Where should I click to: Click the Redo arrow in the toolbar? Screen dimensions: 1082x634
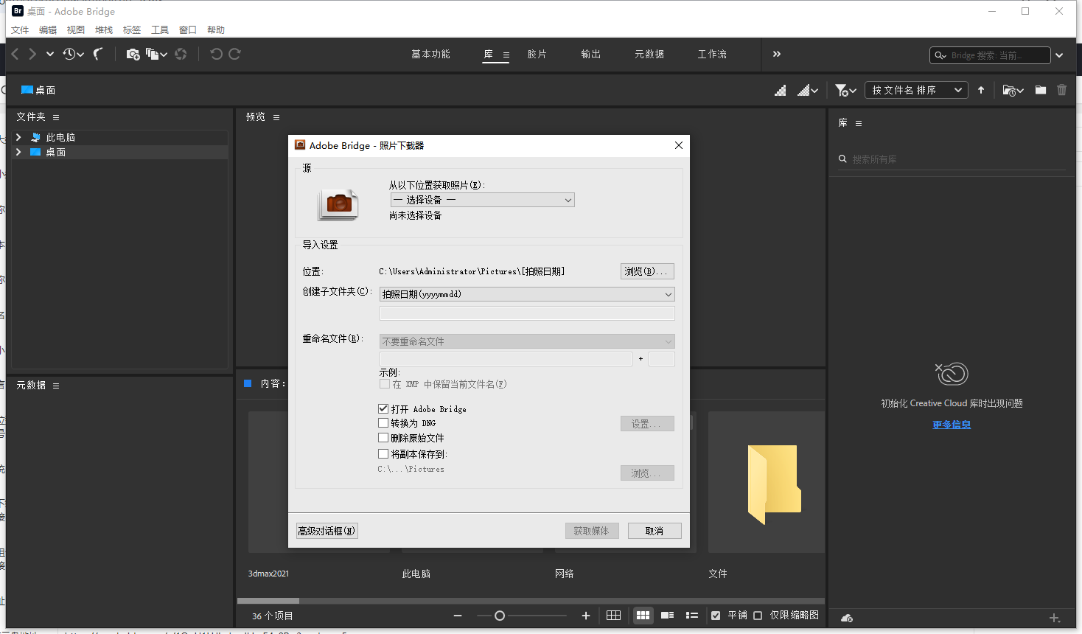(x=234, y=54)
